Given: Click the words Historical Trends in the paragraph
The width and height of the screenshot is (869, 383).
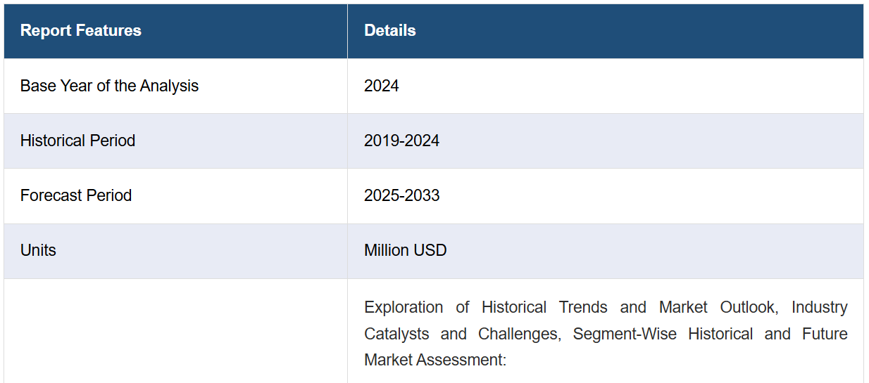Looking at the screenshot, I should (544, 308).
